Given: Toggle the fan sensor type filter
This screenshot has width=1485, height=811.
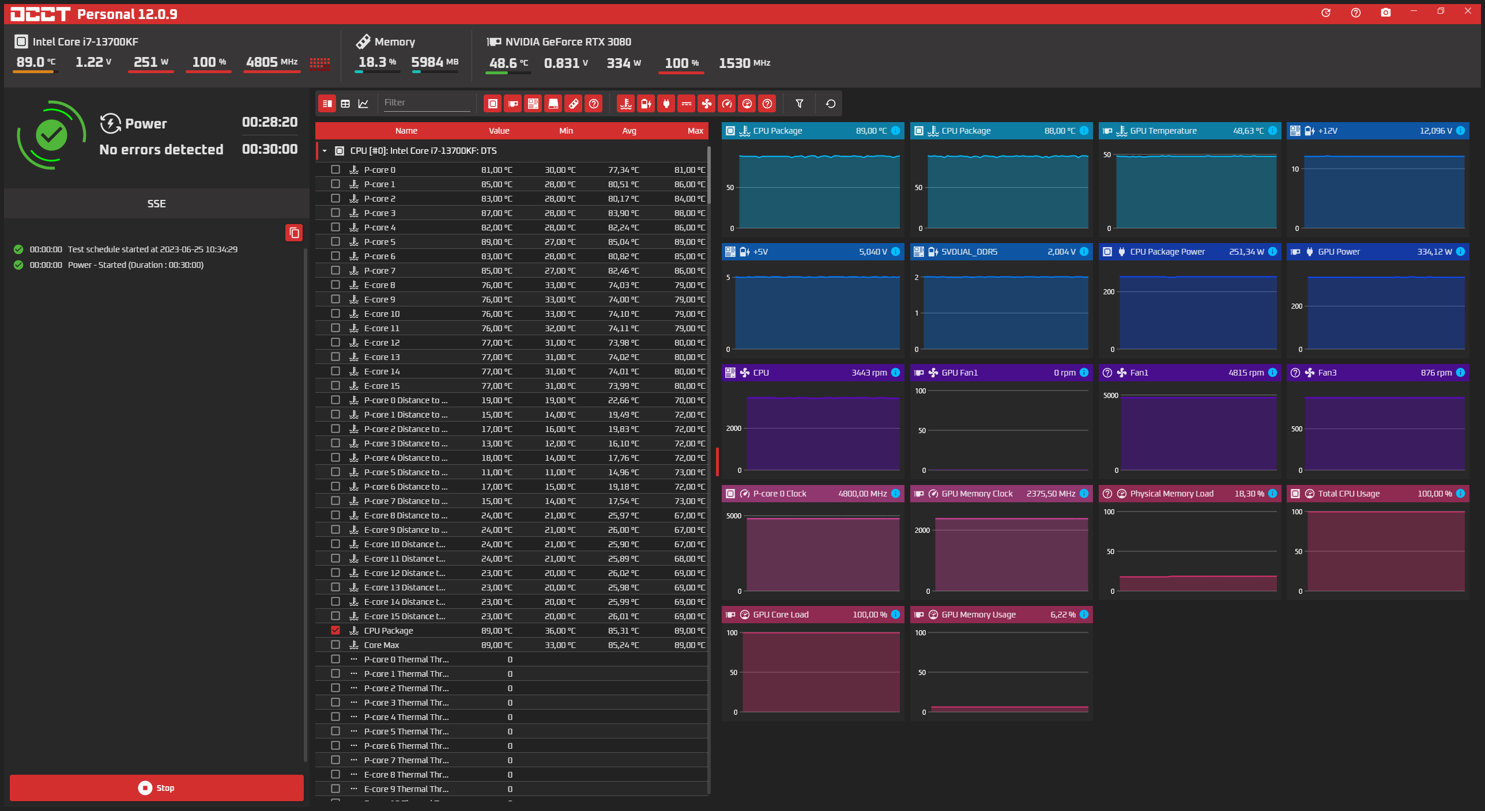Looking at the screenshot, I should coord(706,104).
